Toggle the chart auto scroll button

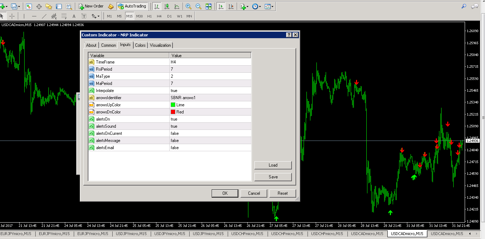coord(221,6)
